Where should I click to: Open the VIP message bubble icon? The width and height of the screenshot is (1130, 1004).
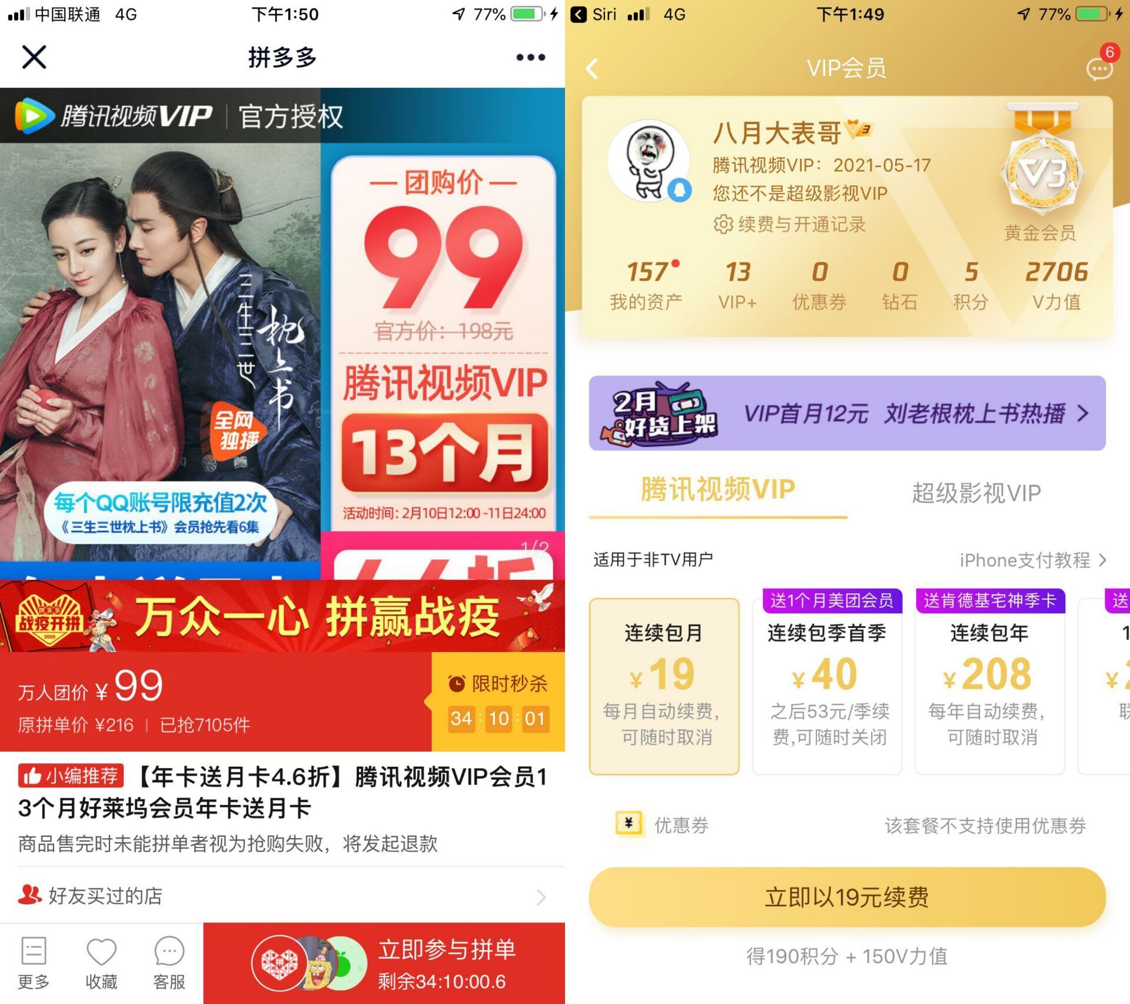(x=1099, y=69)
